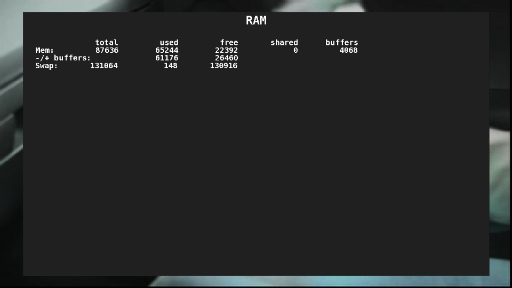
Task: Click the adjusted free value 26460
Action: pos(227,58)
